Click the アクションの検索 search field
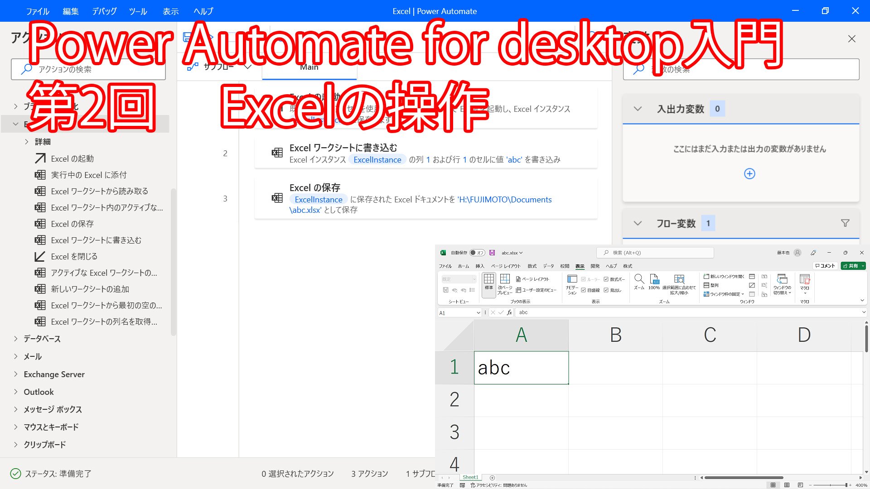 (x=88, y=69)
